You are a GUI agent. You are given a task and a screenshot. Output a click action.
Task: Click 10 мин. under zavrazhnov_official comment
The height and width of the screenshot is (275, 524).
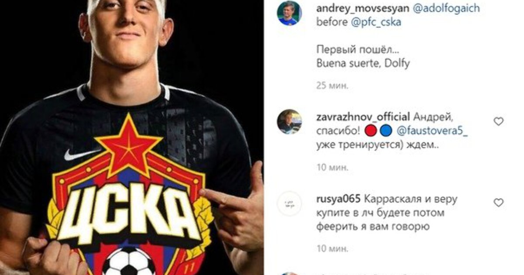pyautogui.click(x=332, y=167)
